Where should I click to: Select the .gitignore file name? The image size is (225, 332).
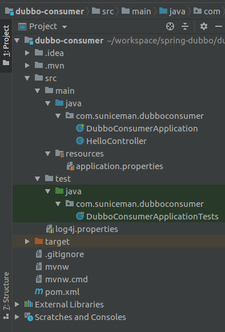65,254
